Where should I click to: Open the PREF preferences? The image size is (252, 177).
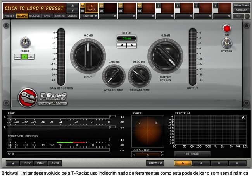click(41, 163)
